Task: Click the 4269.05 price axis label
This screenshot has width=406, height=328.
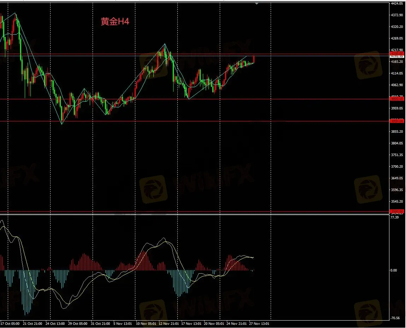Action: [x=397, y=38]
